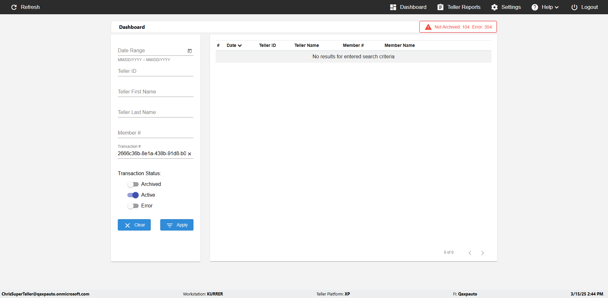Focus the Teller Last Name field
This screenshot has width=608, height=298.
[155, 112]
